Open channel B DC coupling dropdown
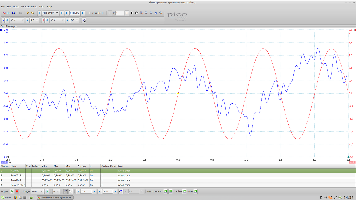 tap(75, 20)
